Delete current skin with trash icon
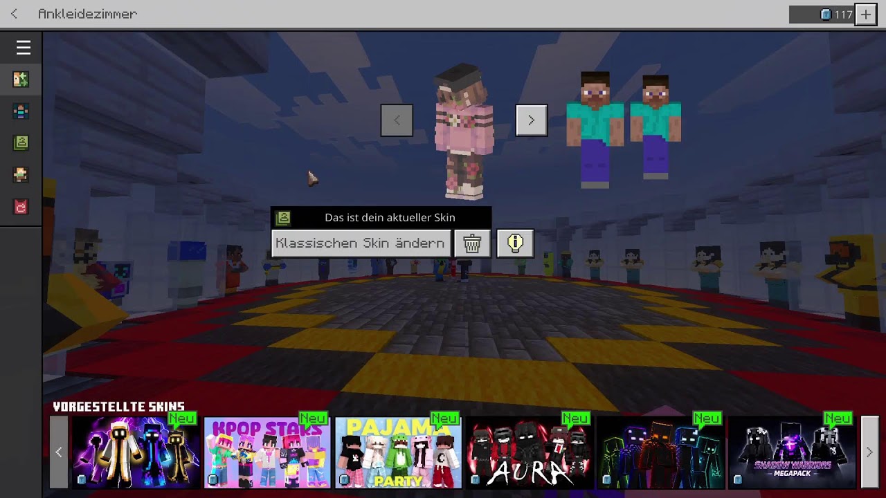This screenshot has height=498, width=886. point(472,243)
